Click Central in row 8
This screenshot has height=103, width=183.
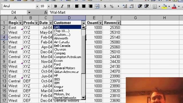coord(15,57)
